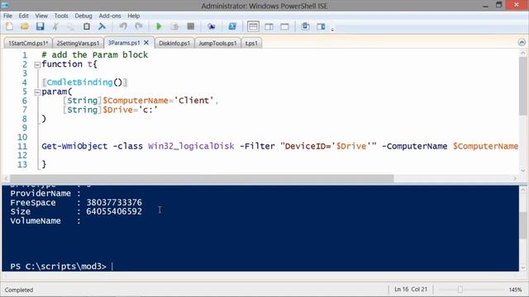Switch to the 1StartCmd.ps1 tab
Image resolution: width=529 pixels, height=297 pixels.
(28, 43)
